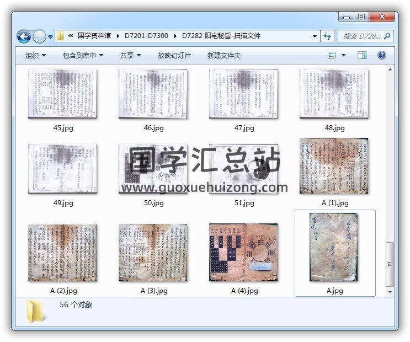Open 包含到库中 dropdown menu
The image size is (410, 342).
pyautogui.click(x=83, y=55)
